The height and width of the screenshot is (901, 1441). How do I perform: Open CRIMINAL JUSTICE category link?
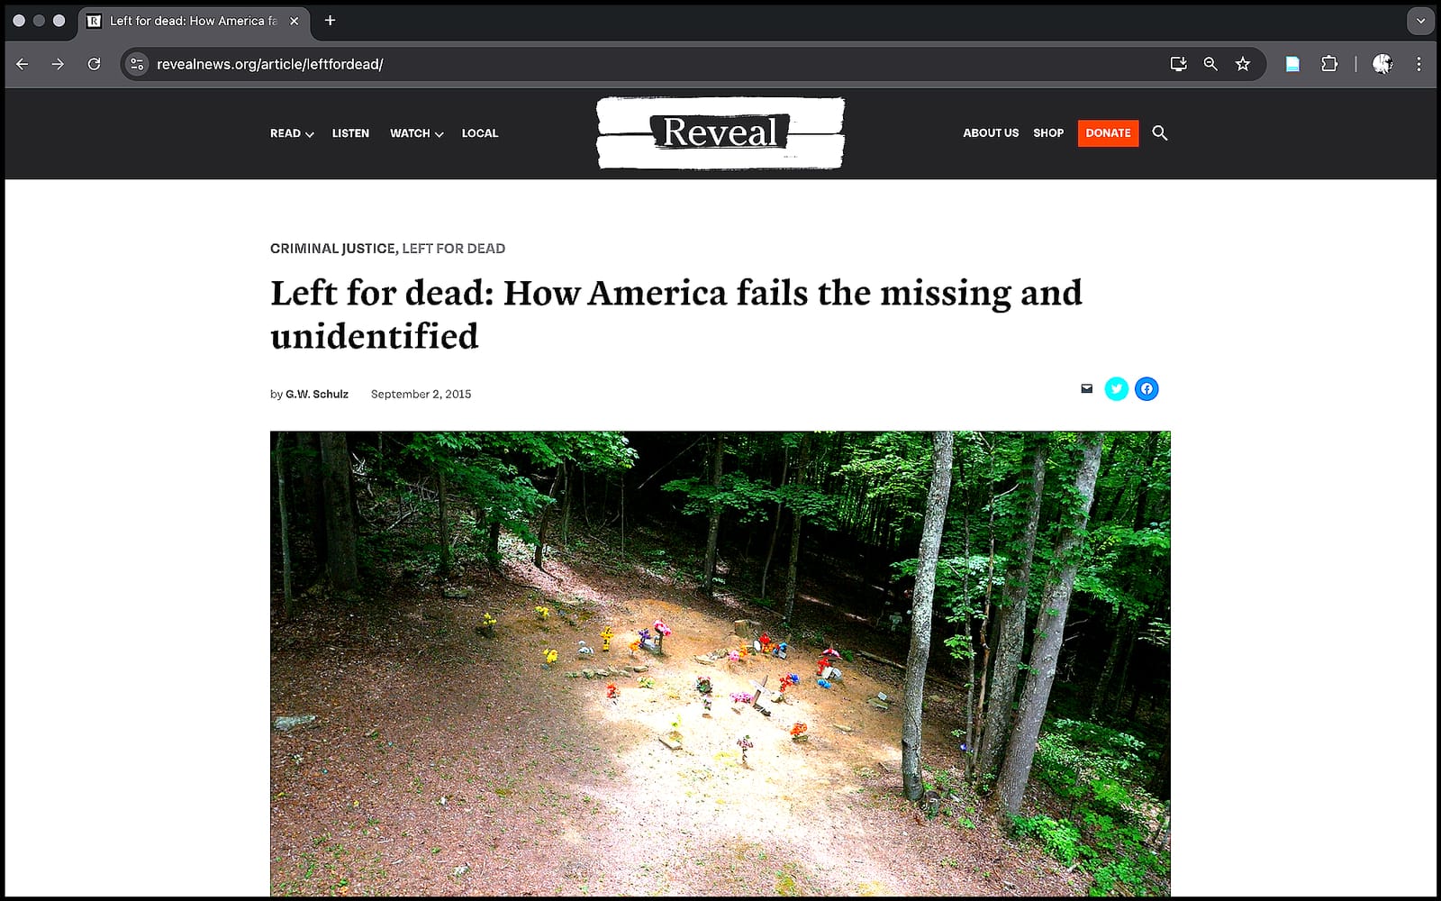332,249
